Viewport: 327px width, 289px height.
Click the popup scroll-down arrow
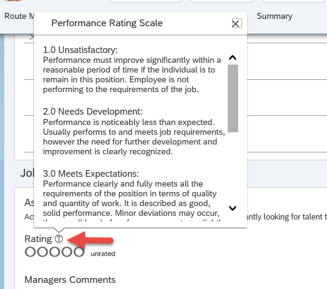point(233,208)
